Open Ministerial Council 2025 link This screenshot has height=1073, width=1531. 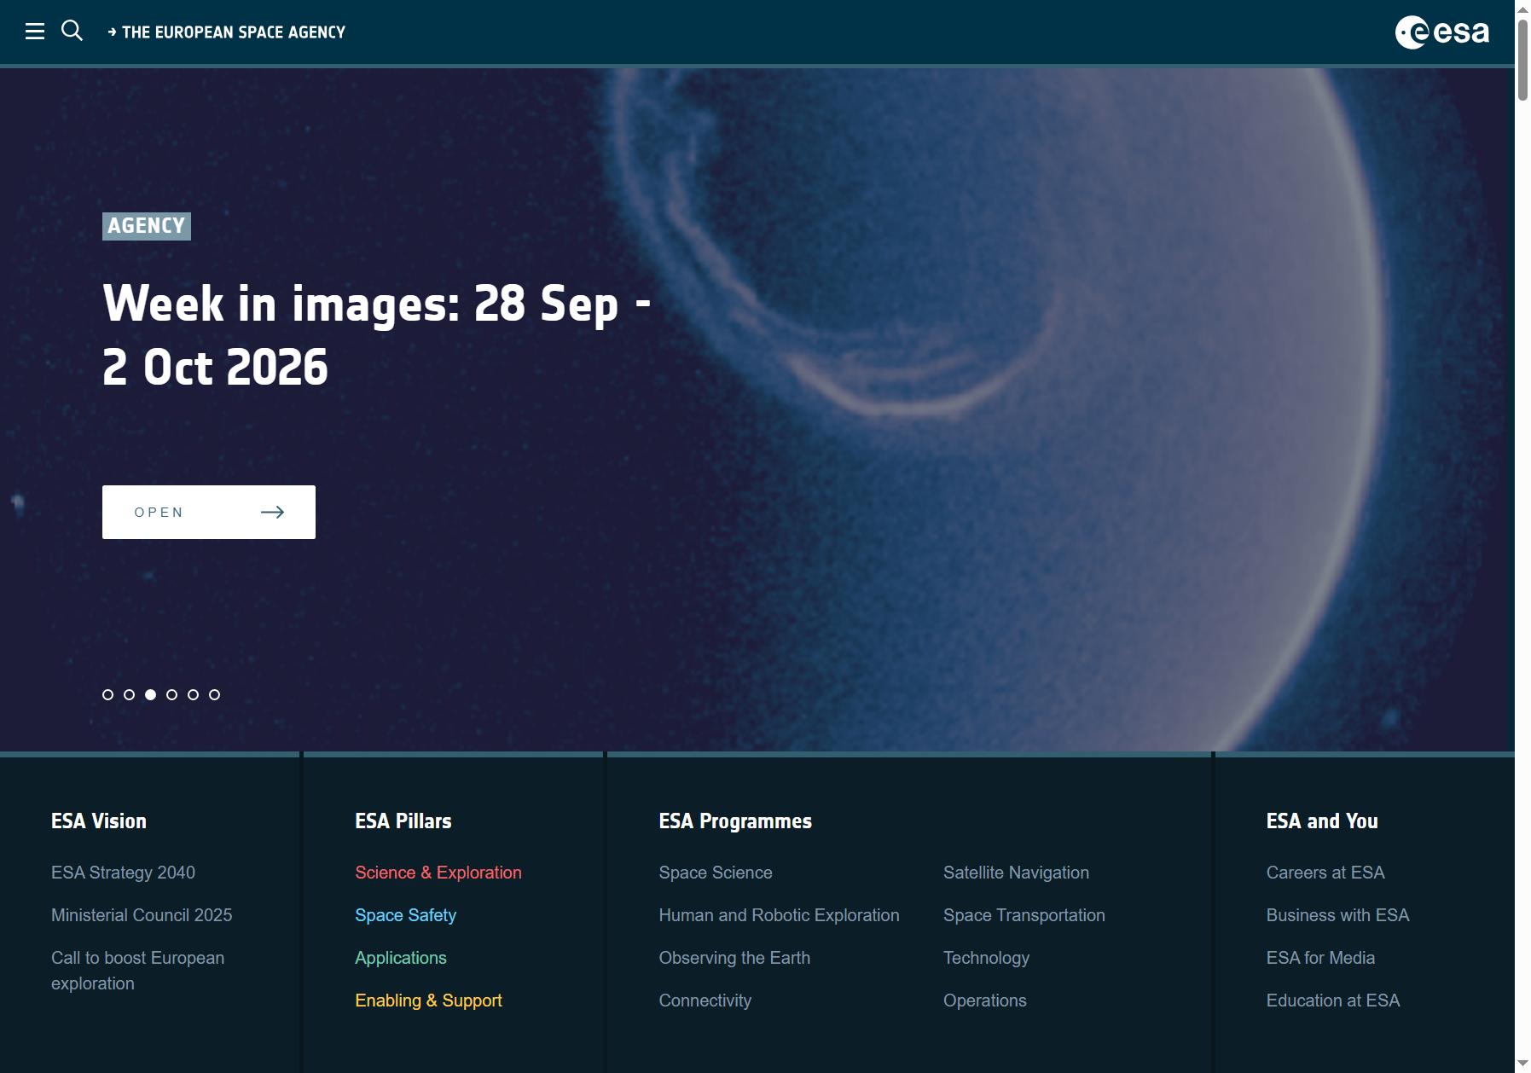[x=142, y=915]
